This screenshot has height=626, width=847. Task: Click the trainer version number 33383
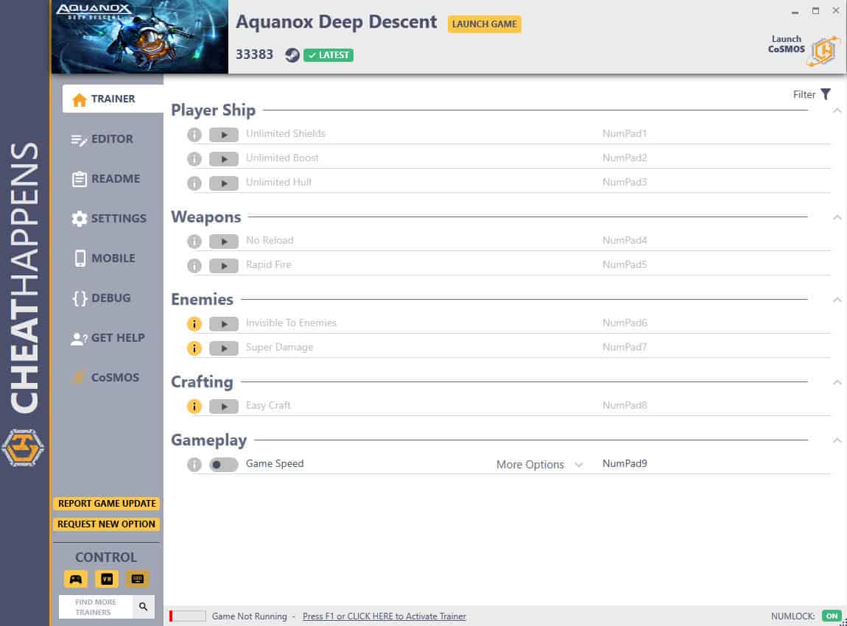point(254,54)
